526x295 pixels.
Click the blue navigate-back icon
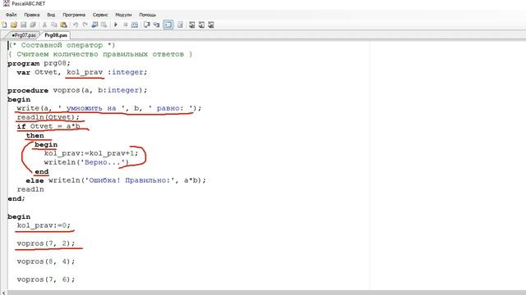pyautogui.click(x=95, y=25)
